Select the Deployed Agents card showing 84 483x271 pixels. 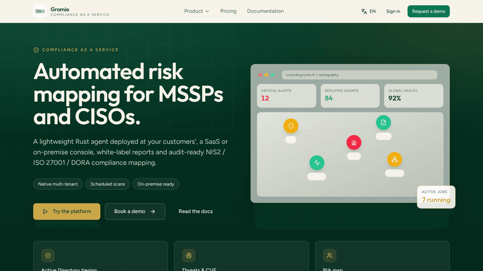tap(350, 96)
